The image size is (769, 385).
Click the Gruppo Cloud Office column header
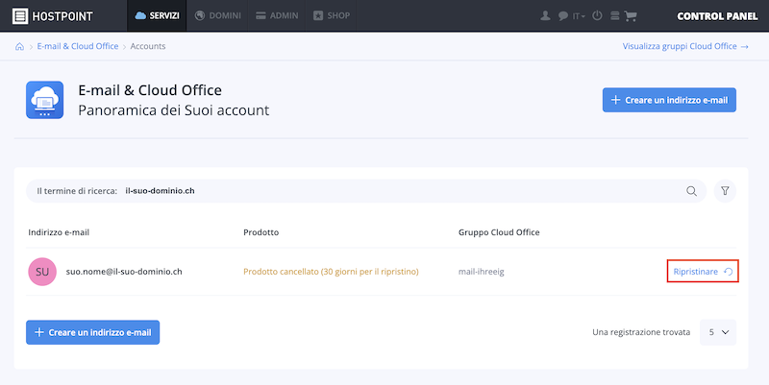499,232
